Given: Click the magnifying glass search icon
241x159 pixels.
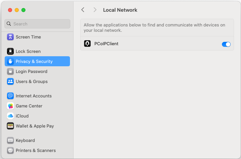Looking at the screenshot, I should pos(9,24).
